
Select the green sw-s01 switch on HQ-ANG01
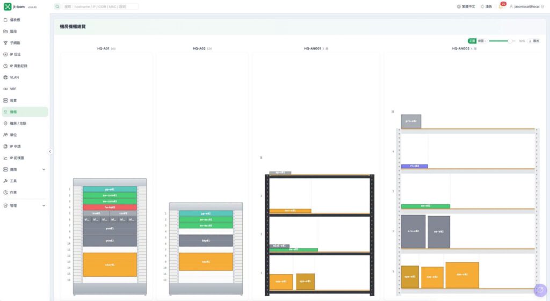pyautogui.click(x=294, y=250)
